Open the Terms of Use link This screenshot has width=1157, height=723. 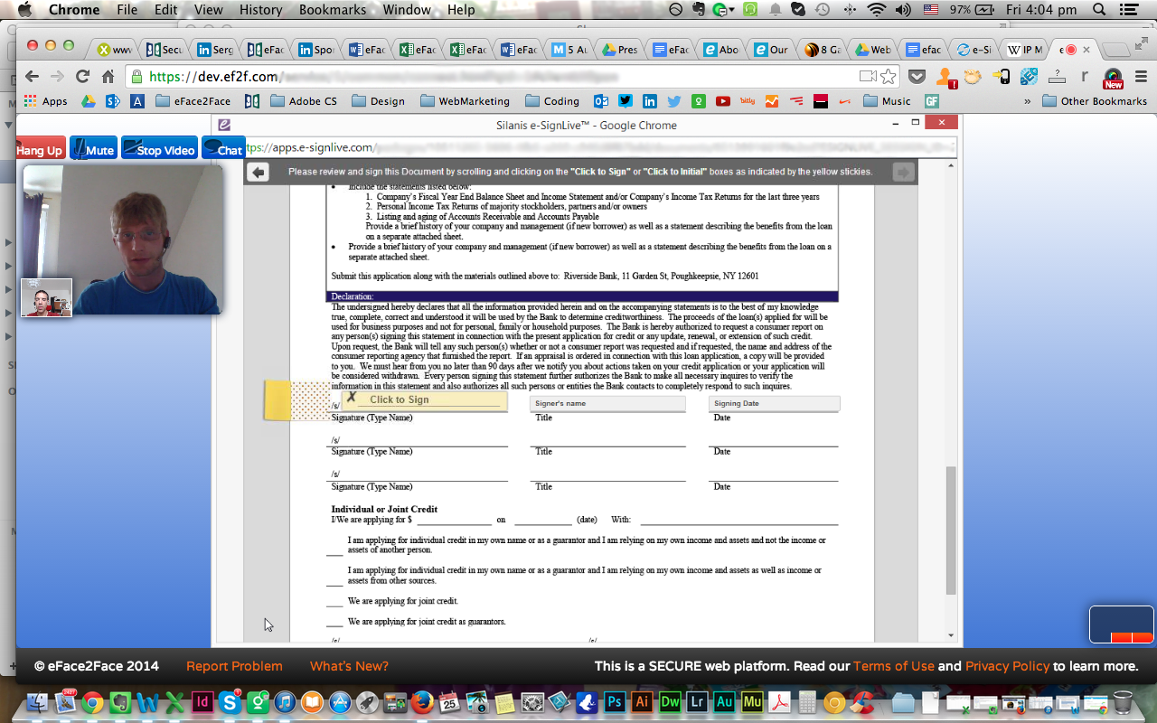point(894,666)
